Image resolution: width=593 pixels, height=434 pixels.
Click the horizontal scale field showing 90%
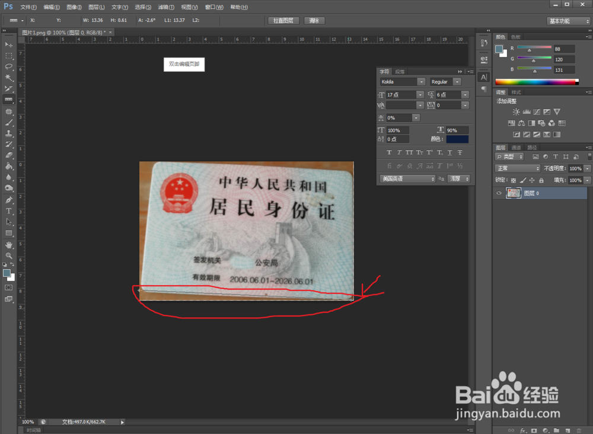pyautogui.click(x=457, y=130)
